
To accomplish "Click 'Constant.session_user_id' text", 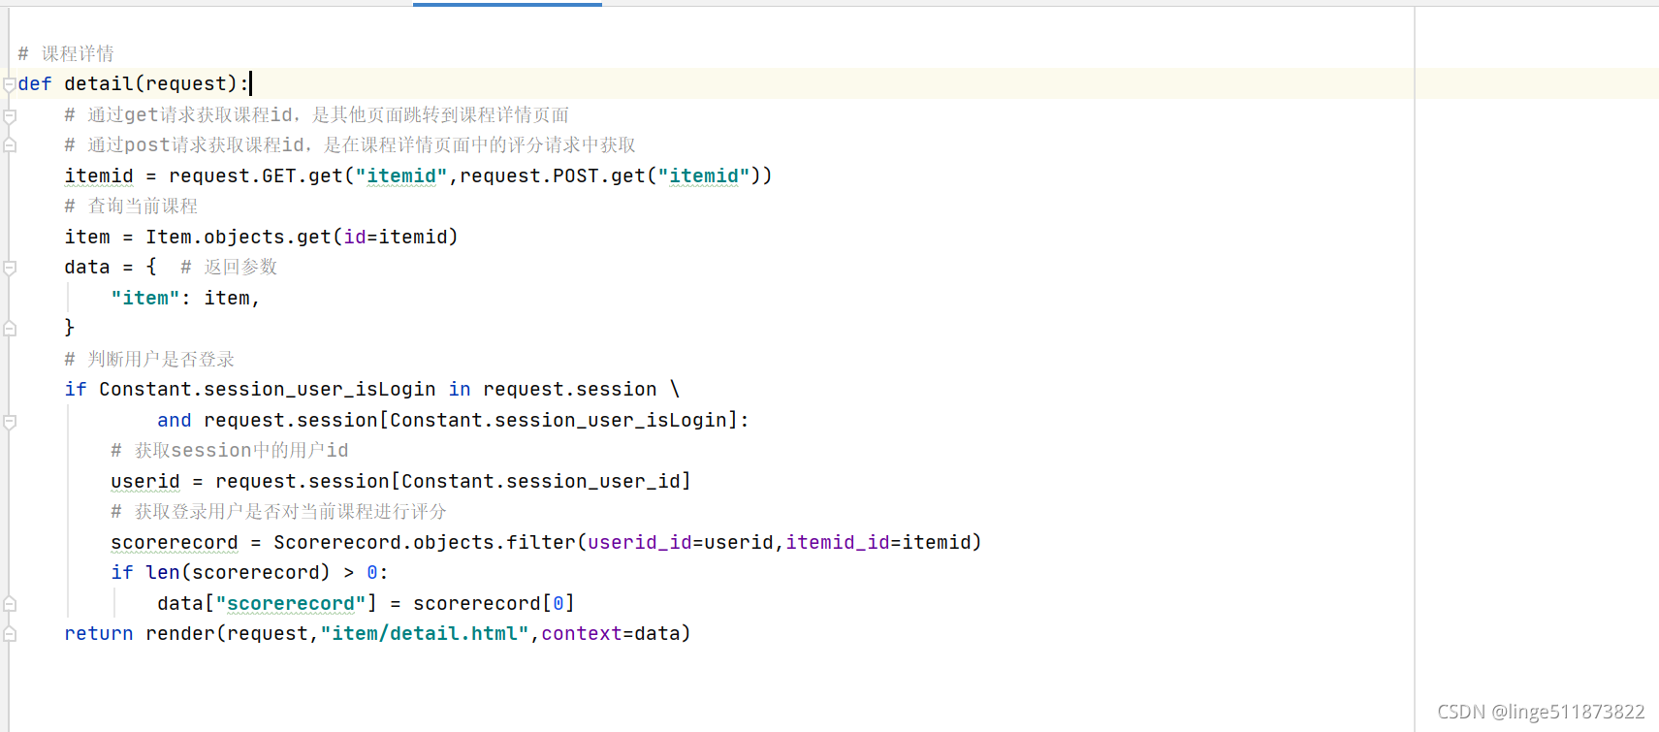I will [541, 481].
